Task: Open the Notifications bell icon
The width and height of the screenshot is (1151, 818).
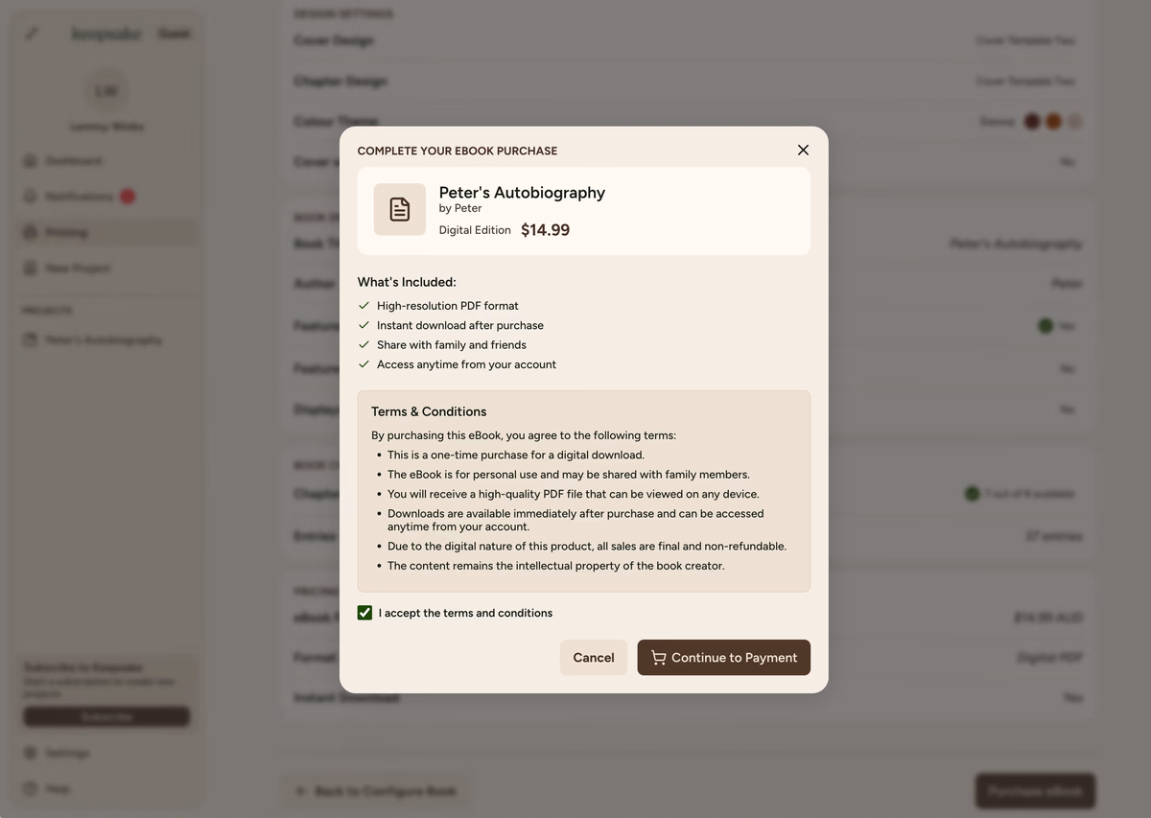Action: tap(31, 197)
